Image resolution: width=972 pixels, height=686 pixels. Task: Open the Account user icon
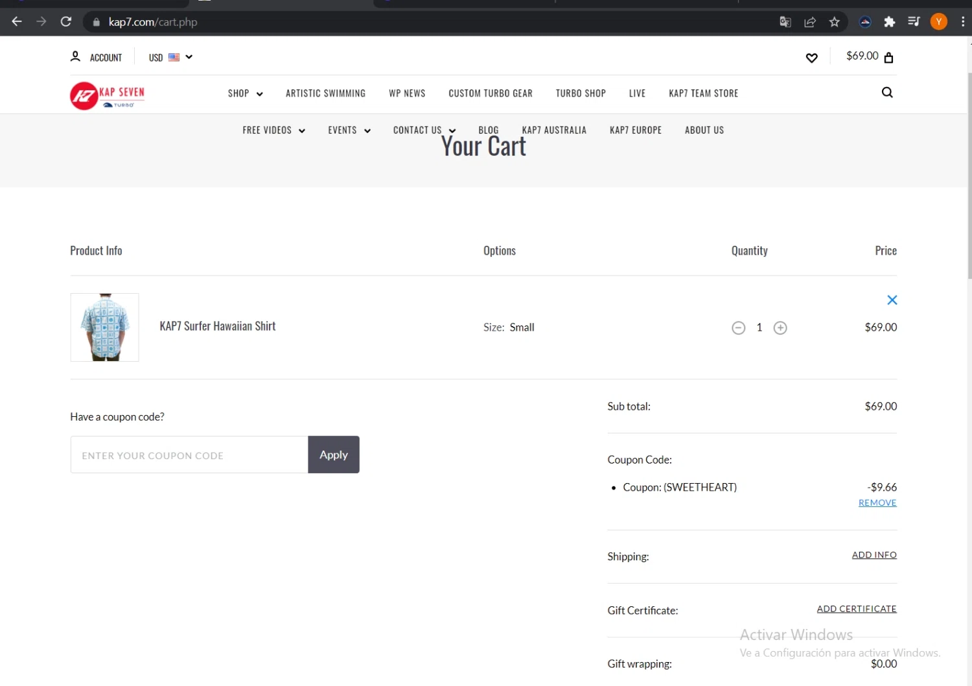(x=75, y=57)
